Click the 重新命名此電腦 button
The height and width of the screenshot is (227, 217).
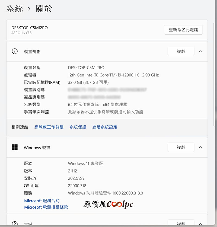[x=183, y=30]
